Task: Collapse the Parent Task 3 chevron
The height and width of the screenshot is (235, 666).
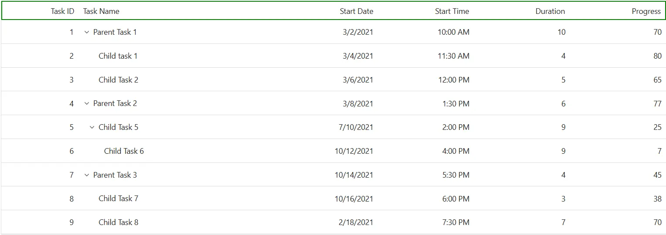Action: [86, 175]
